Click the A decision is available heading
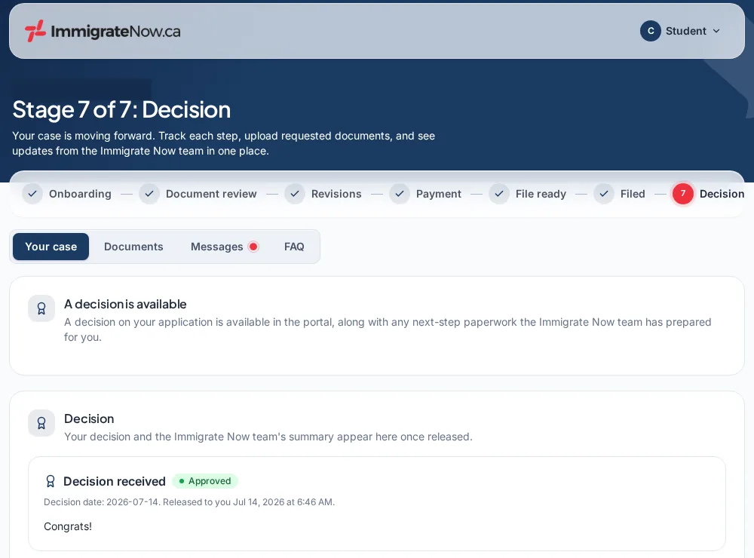754x558 pixels. coord(125,304)
